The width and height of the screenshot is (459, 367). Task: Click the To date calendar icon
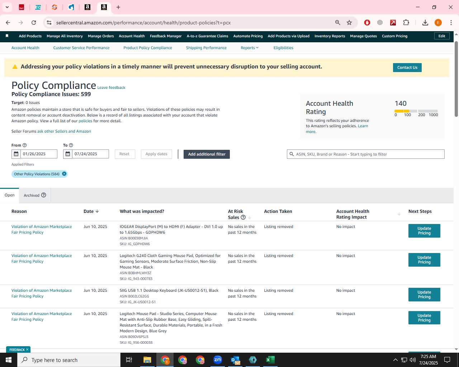68,154
